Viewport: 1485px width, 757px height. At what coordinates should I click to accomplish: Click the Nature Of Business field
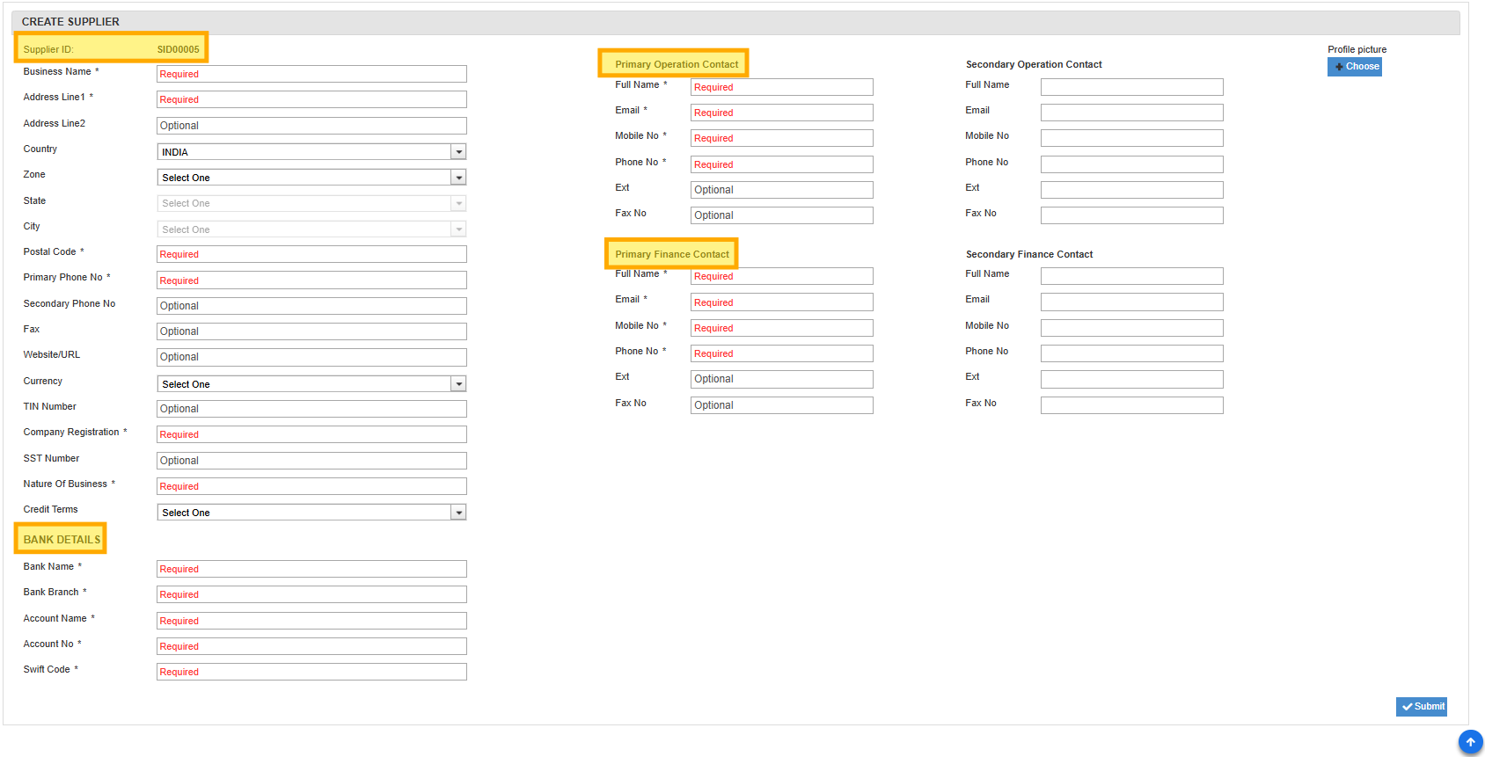(x=311, y=486)
